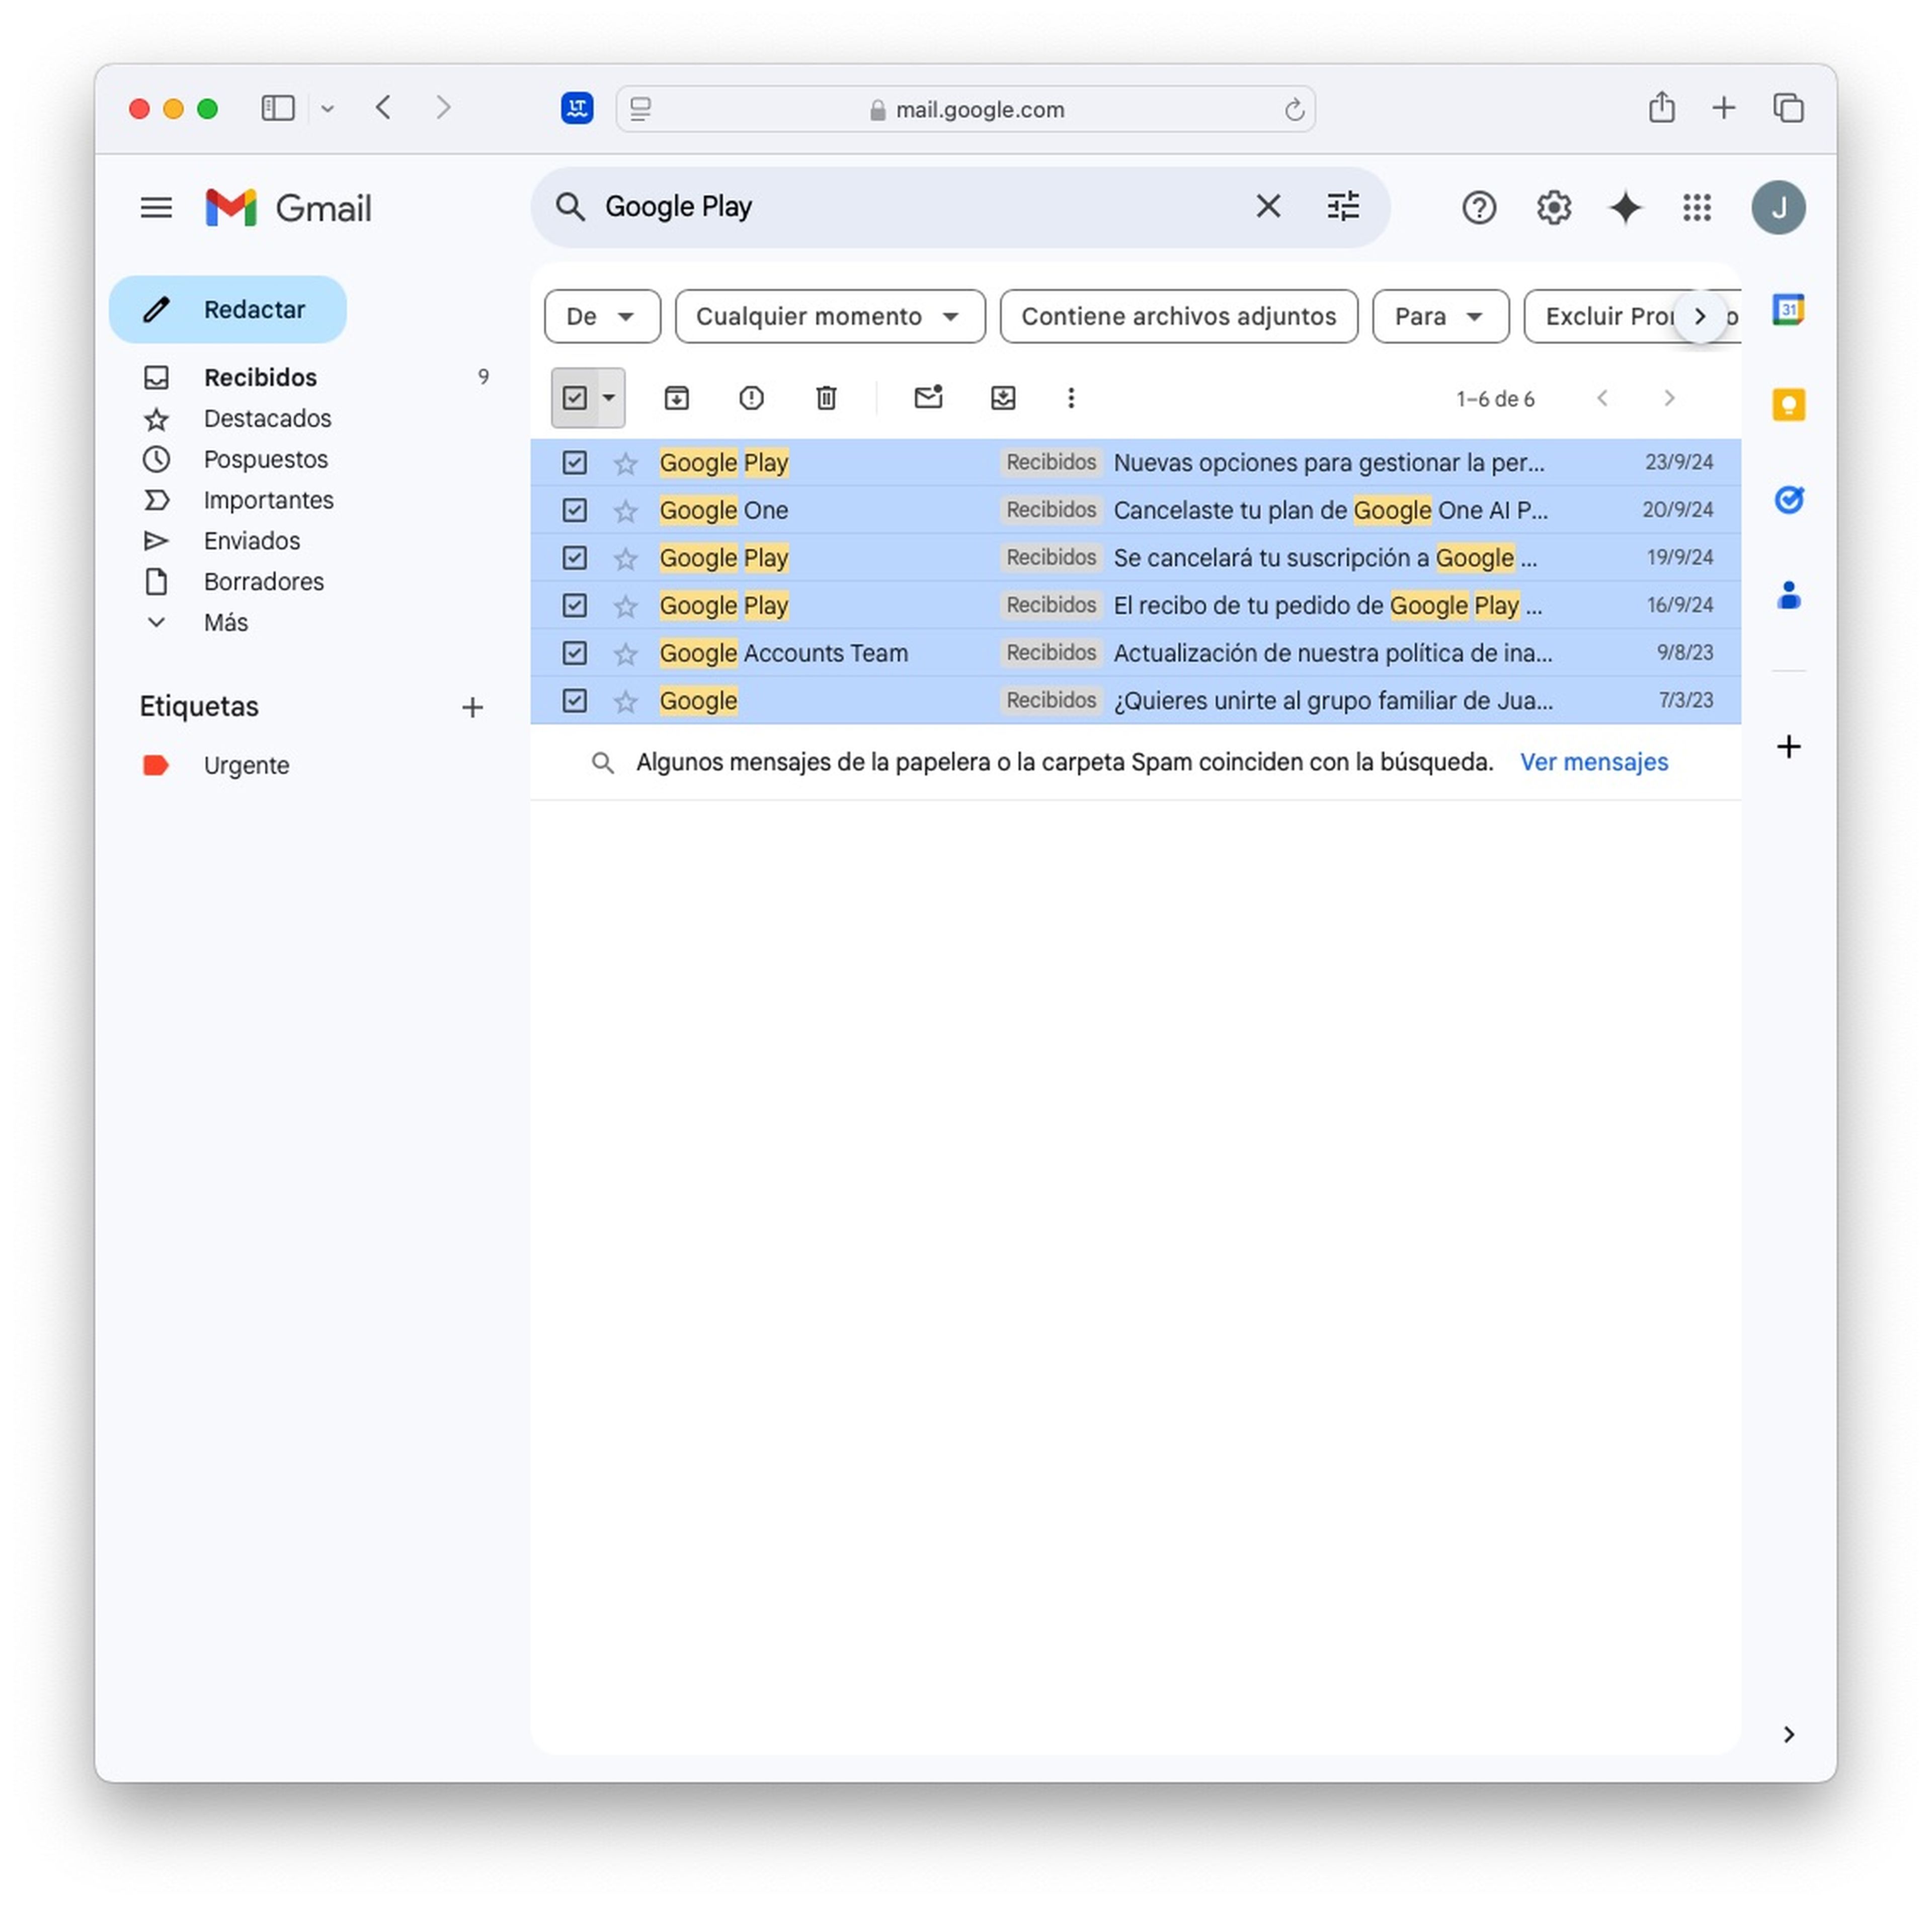
Task: Open the Cualquier momento dropdown
Action: pyautogui.click(x=830, y=317)
